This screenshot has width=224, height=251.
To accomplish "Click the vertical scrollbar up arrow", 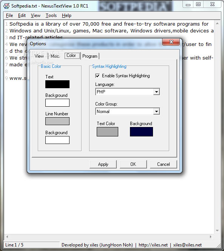I will coord(217,23).
